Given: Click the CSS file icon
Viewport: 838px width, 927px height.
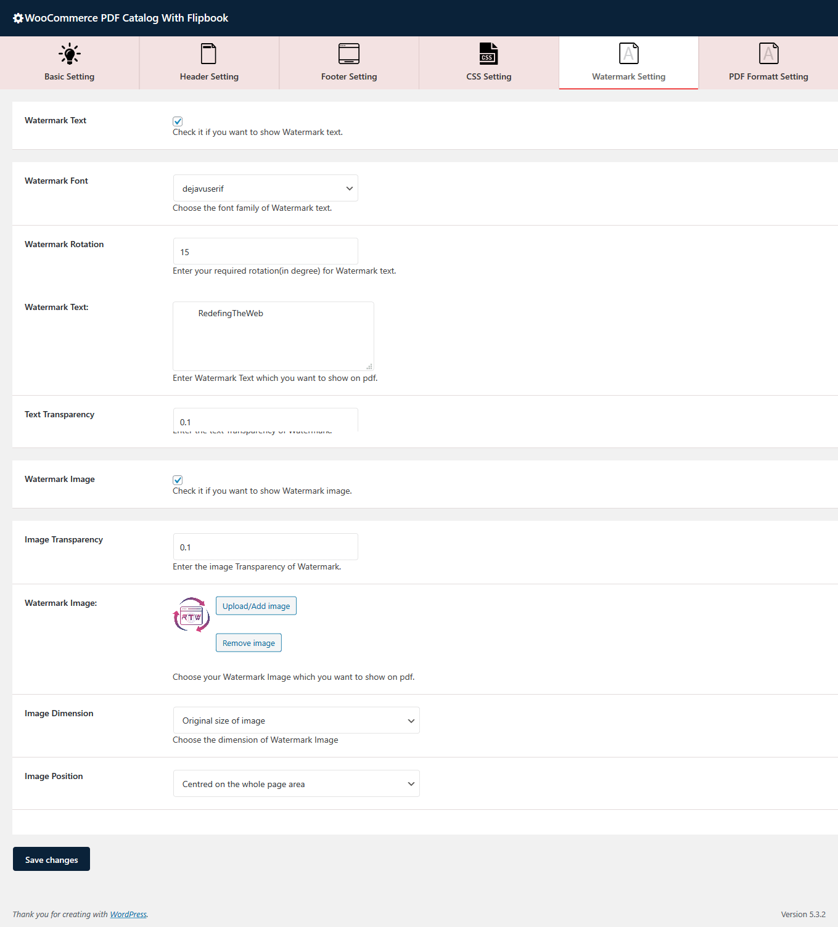Looking at the screenshot, I should click(x=488, y=54).
